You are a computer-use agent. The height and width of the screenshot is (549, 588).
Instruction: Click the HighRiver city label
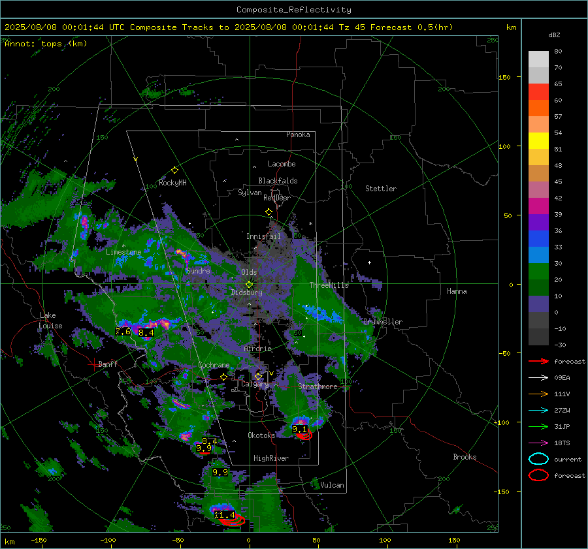(271, 458)
